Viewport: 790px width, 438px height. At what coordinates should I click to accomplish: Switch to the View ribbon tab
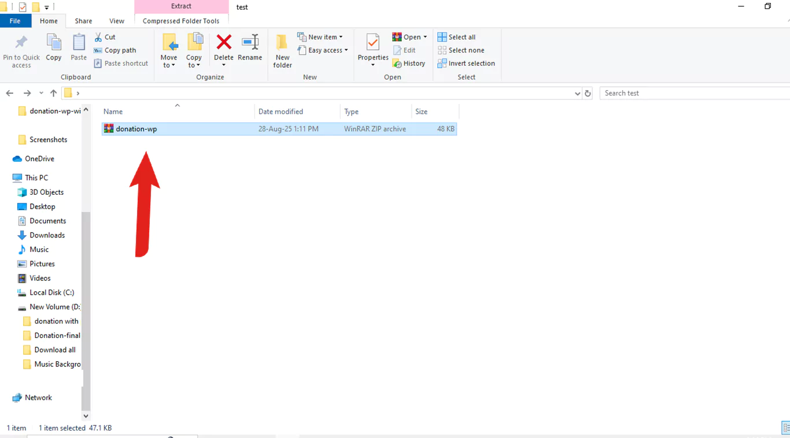(117, 21)
